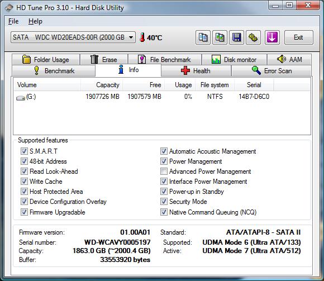Sort by the File system column header

(x=215, y=85)
